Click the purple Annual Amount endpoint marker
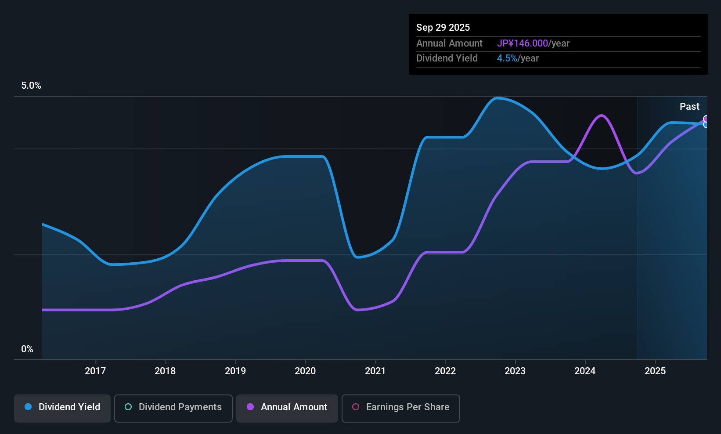This screenshot has width=721, height=434. point(706,119)
